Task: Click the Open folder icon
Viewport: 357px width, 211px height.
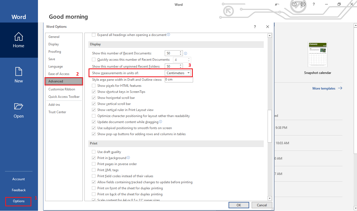Action: click(x=18, y=106)
